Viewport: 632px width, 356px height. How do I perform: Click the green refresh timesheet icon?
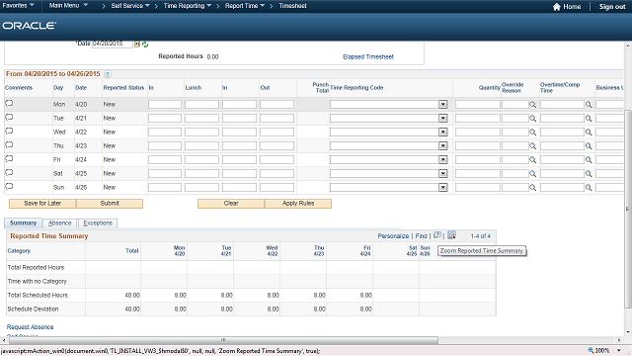tap(145, 44)
